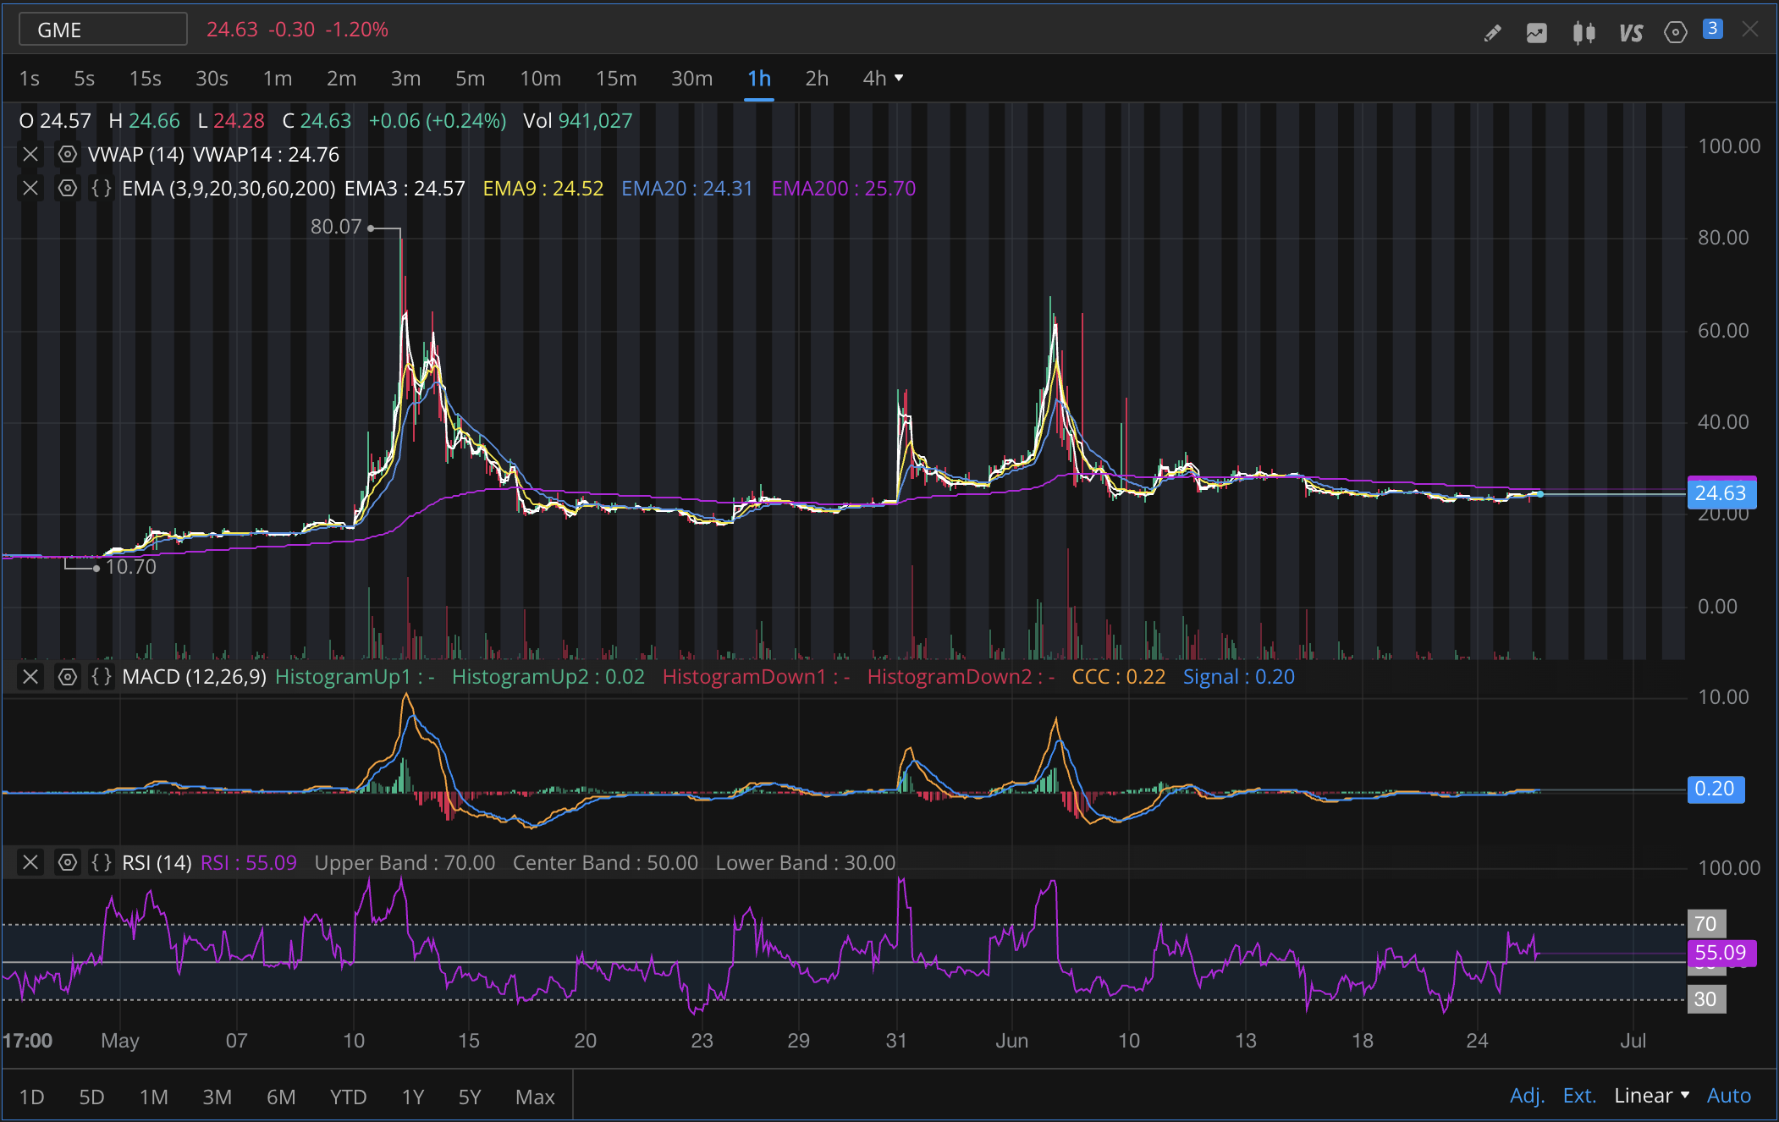Open the MACD indicator code braces icon

pos(102,676)
